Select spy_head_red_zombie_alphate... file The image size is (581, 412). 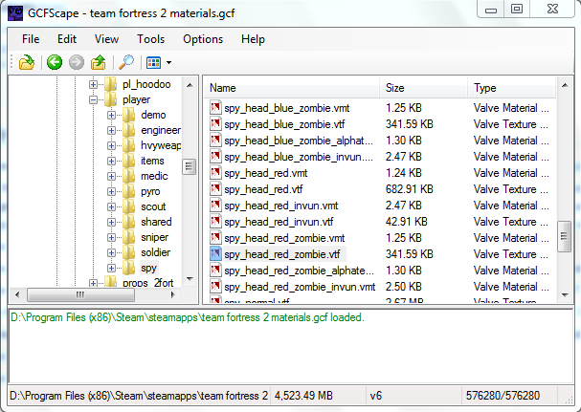(299, 271)
